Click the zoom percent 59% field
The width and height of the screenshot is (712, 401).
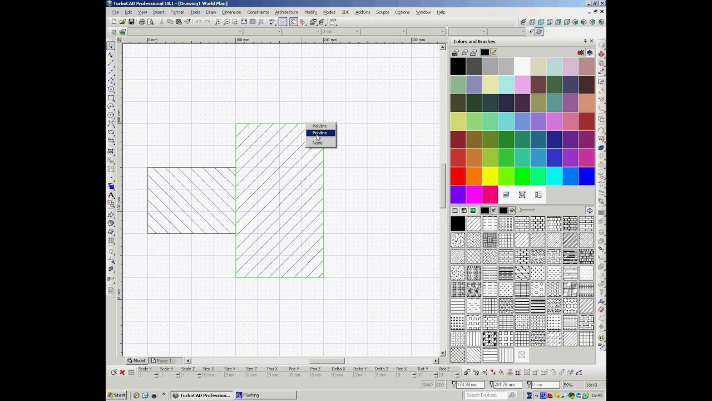[x=572, y=385]
